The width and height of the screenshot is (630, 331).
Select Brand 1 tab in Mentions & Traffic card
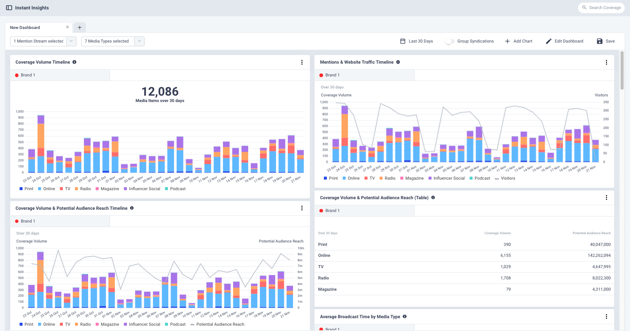365,75
